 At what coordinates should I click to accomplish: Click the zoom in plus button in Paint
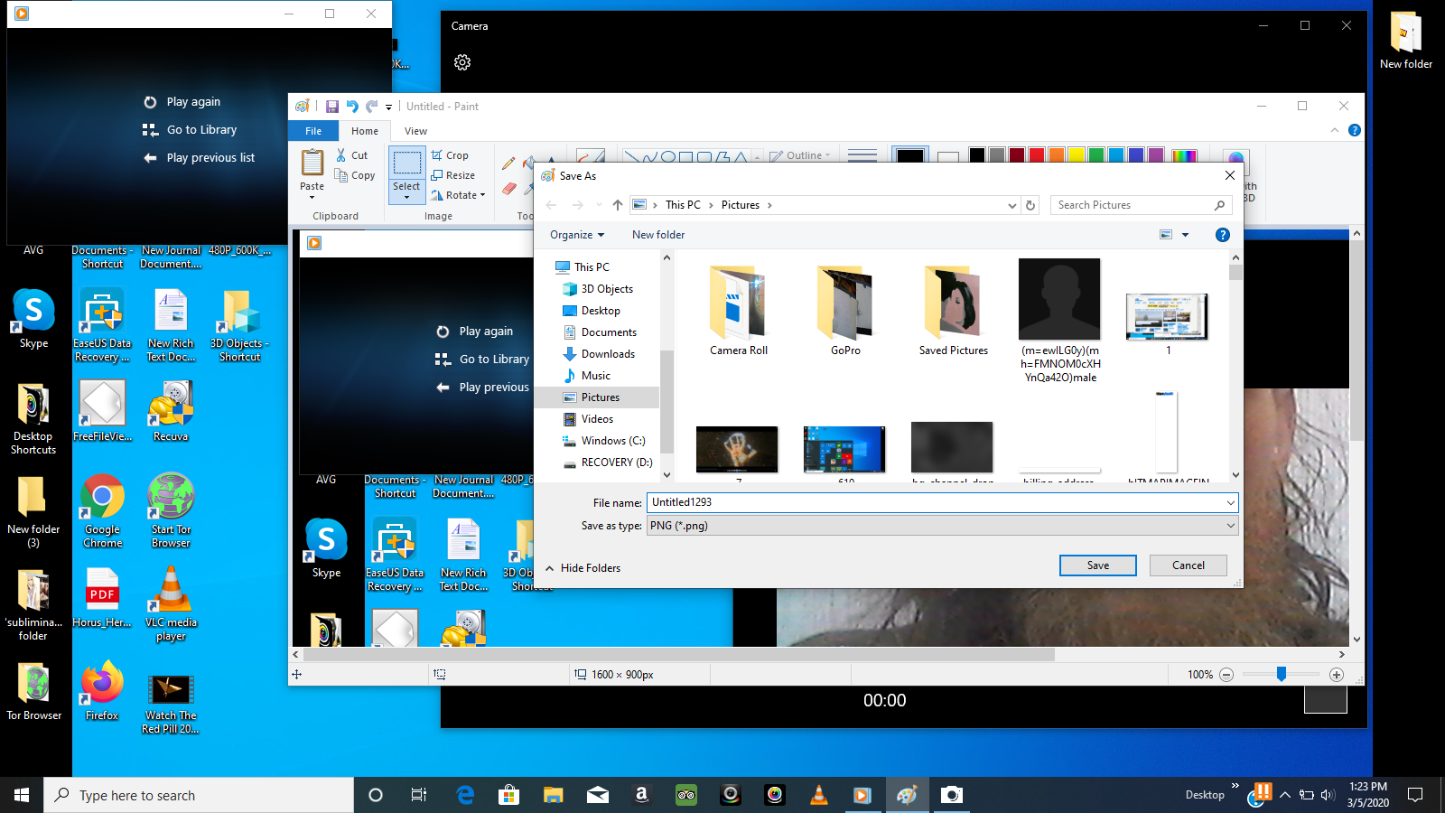point(1337,675)
